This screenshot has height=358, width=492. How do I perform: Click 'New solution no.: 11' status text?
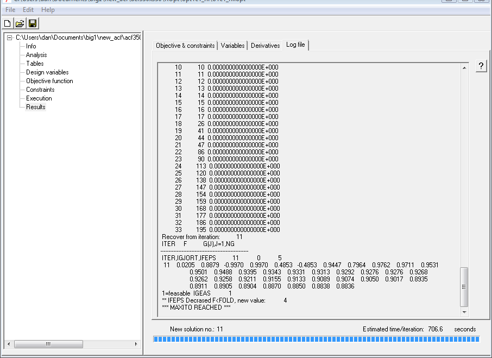click(197, 329)
